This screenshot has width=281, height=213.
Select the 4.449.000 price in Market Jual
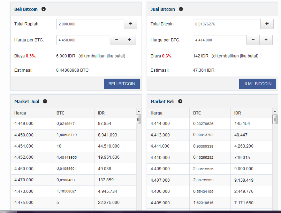tap(24, 124)
